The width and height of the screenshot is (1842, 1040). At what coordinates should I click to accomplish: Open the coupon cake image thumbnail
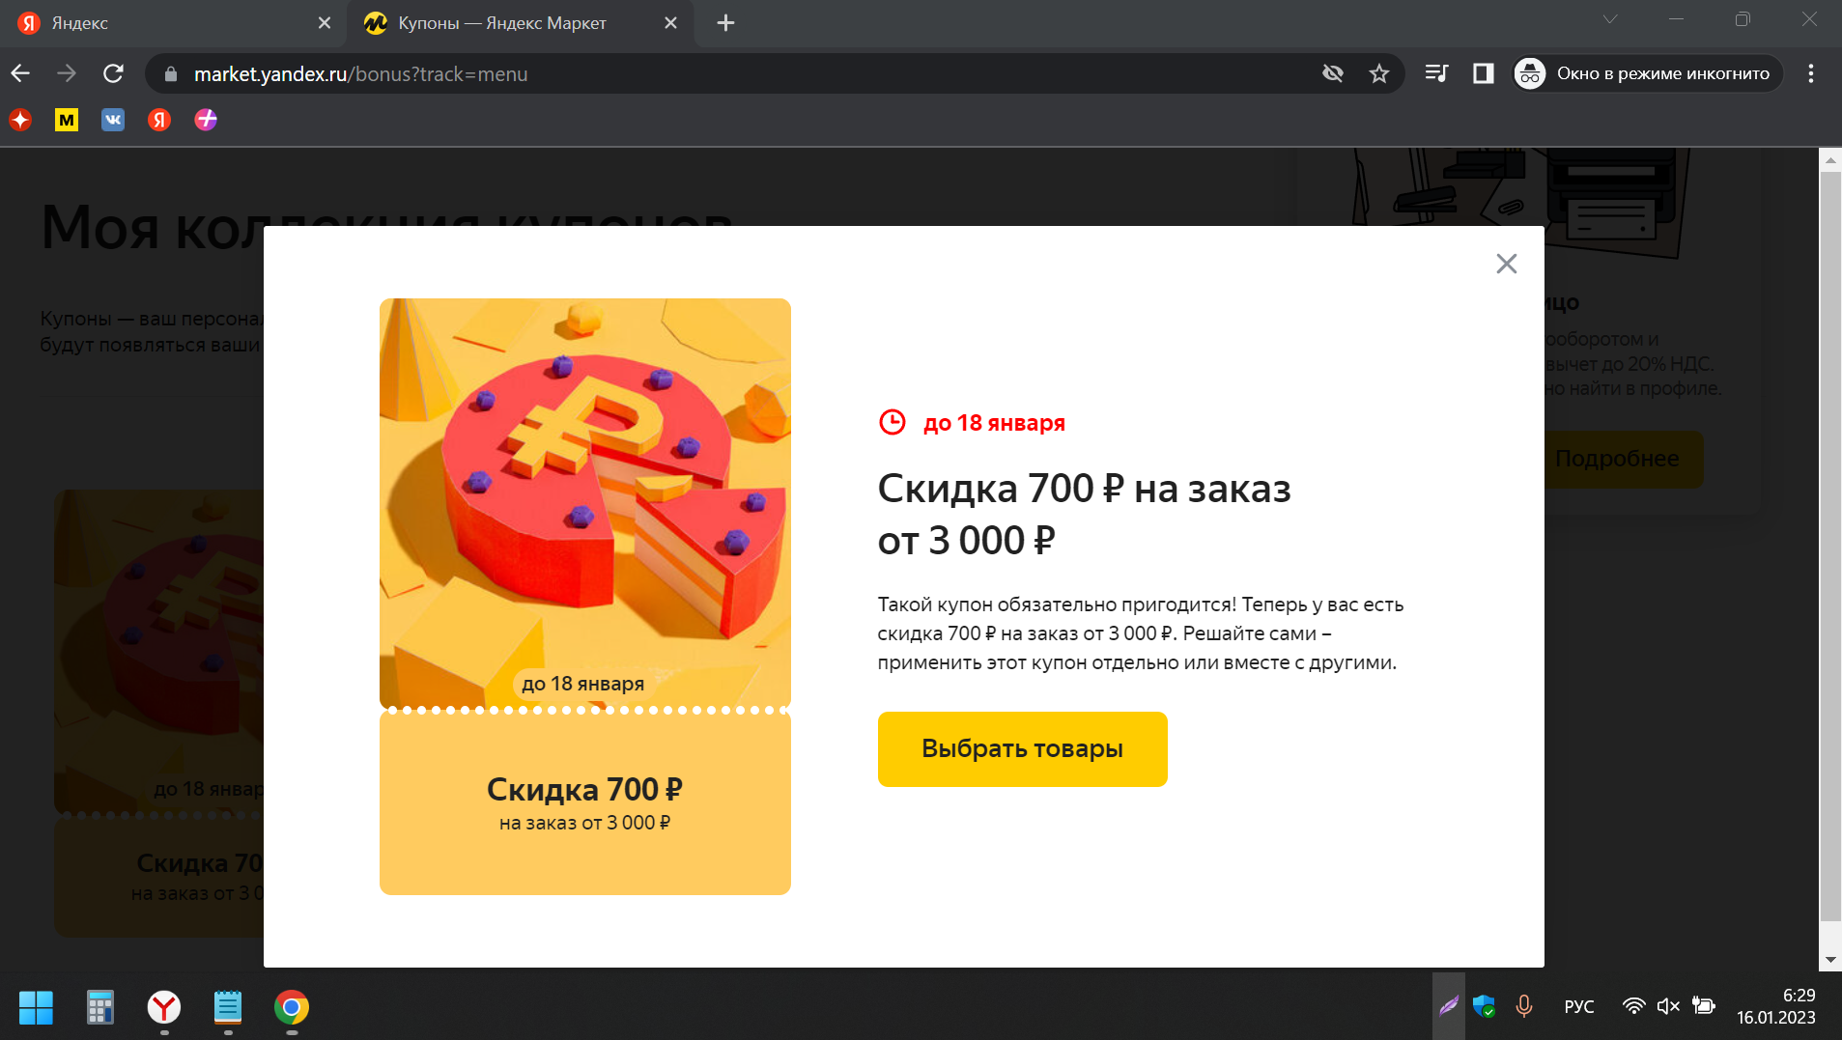(585, 503)
